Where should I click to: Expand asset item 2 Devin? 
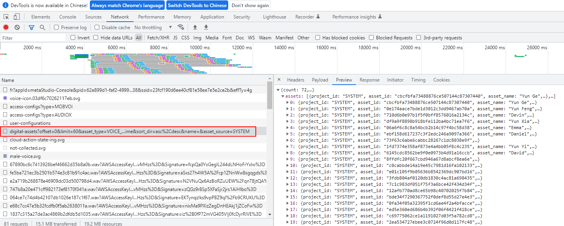pyautogui.click(x=287, y=115)
